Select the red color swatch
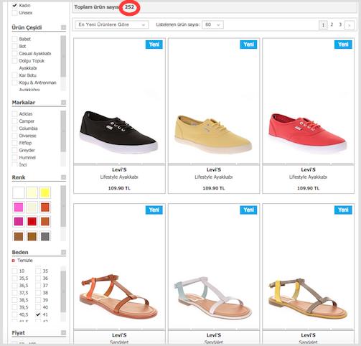Image resolution: width=361 pixels, height=346 pixels. pyautogui.click(x=32, y=222)
